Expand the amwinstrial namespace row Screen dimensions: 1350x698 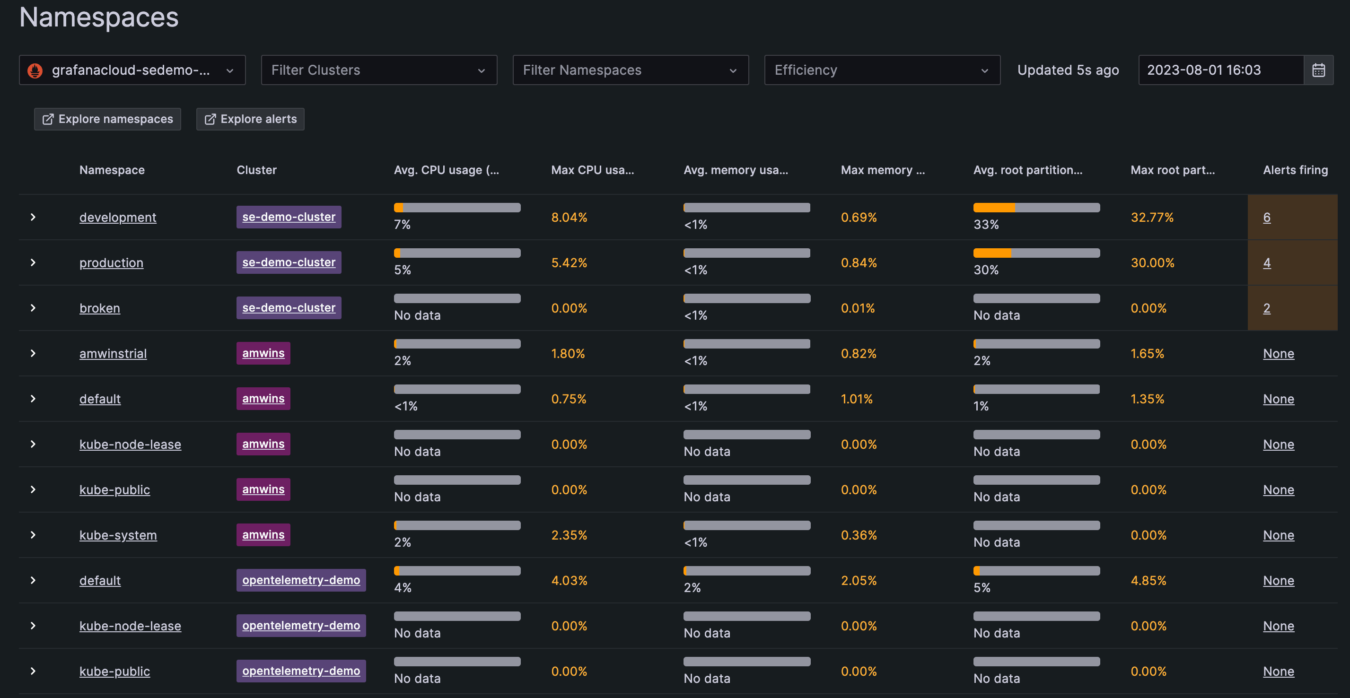coord(33,353)
